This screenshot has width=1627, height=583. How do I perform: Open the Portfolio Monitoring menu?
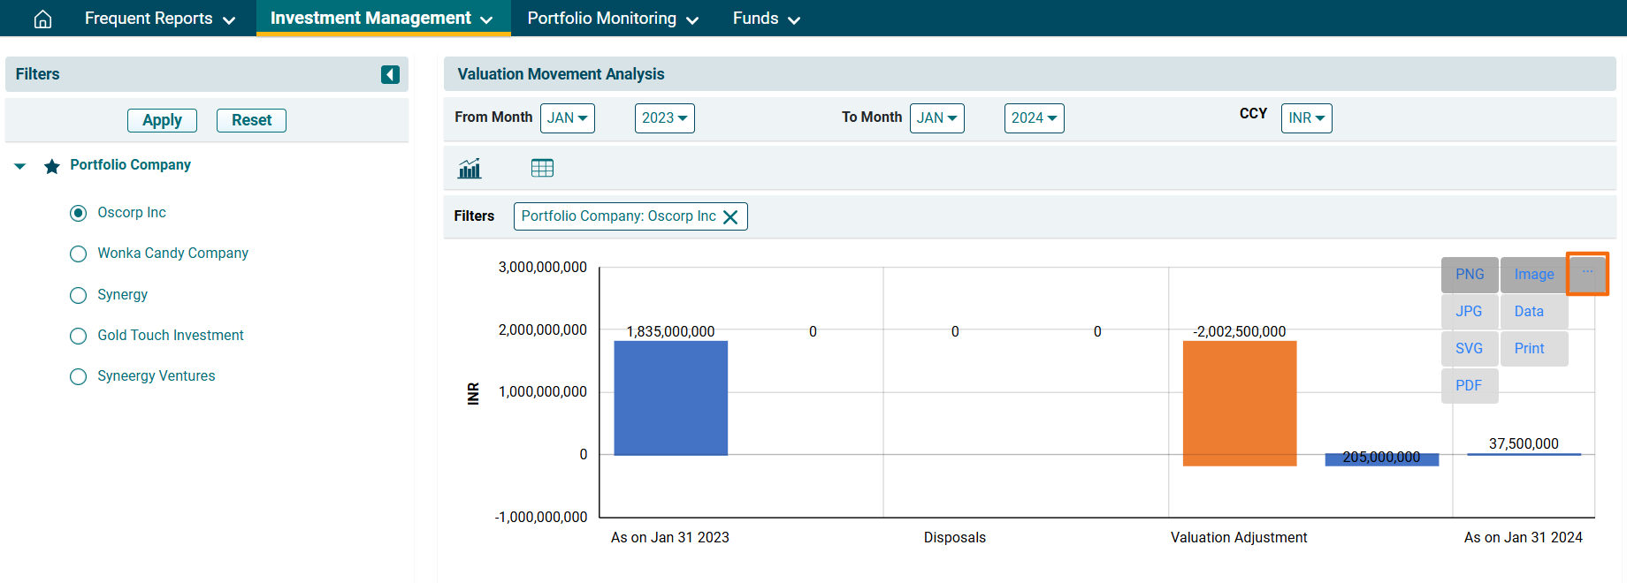pyautogui.click(x=613, y=19)
